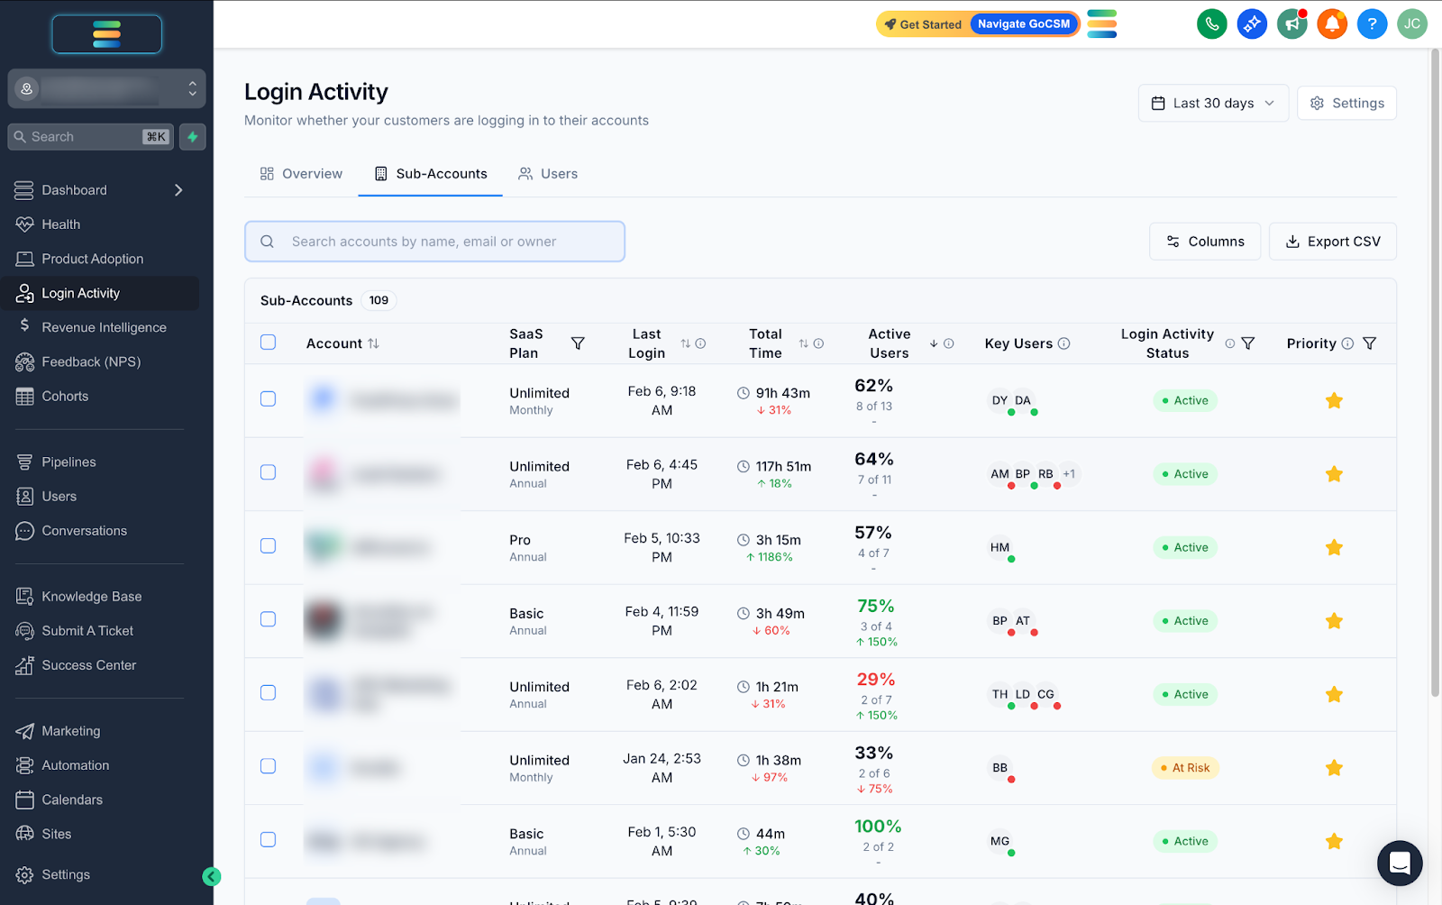Select checkbox for the Pro Annual row
This screenshot has width=1442, height=905.
pyautogui.click(x=268, y=545)
